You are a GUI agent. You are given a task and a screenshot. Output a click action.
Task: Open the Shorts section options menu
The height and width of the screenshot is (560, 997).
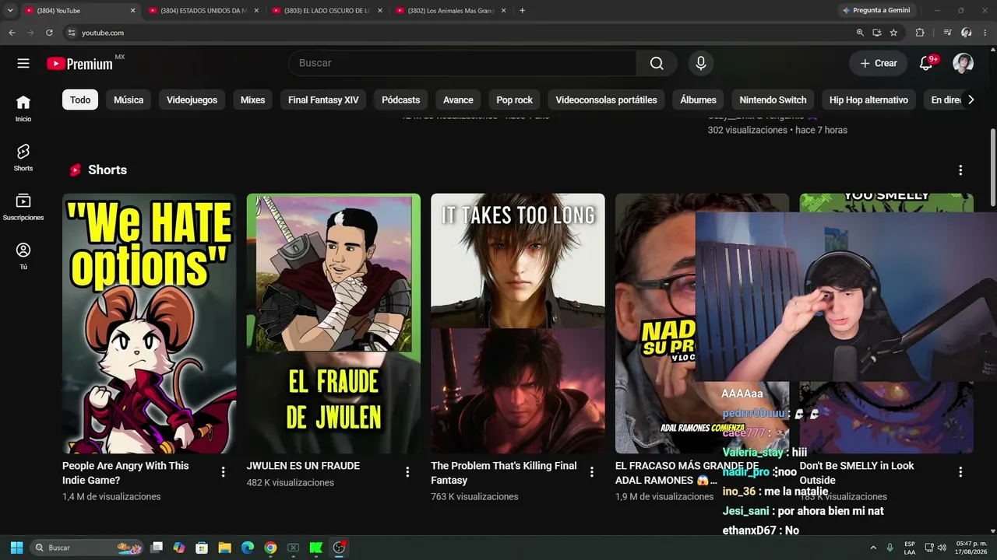coord(960,170)
